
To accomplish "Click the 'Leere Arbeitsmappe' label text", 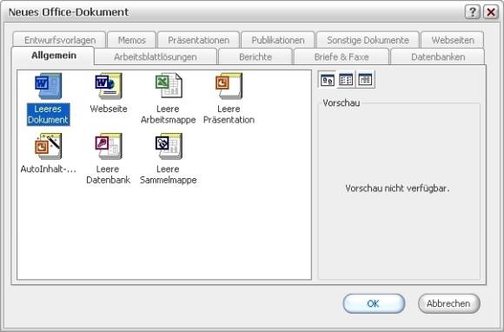I will pyautogui.click(x=169, y=114).
